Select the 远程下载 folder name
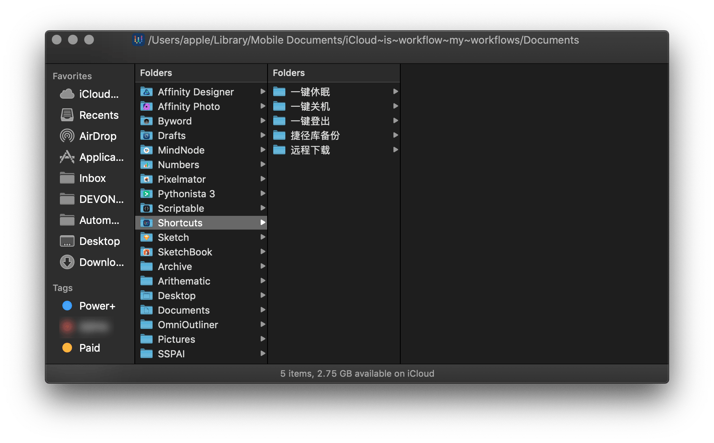 [310, 150]
